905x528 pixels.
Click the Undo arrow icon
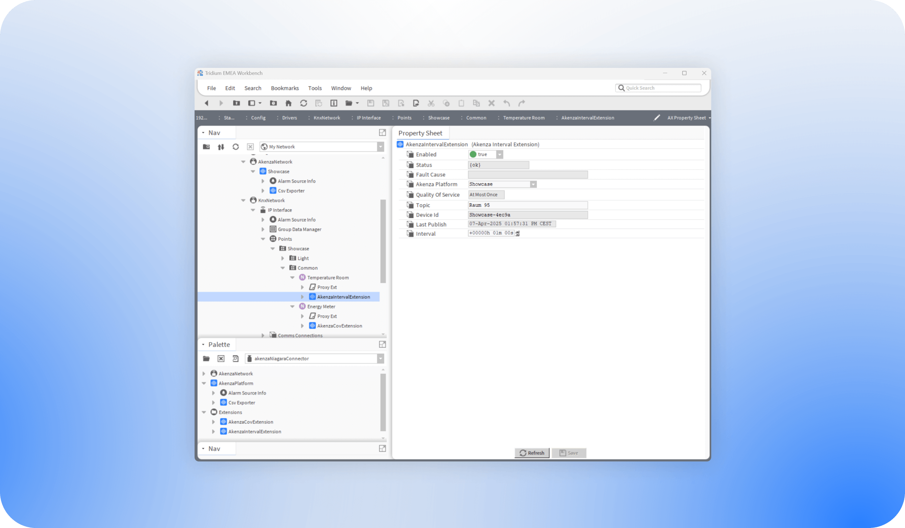point(506,103)
